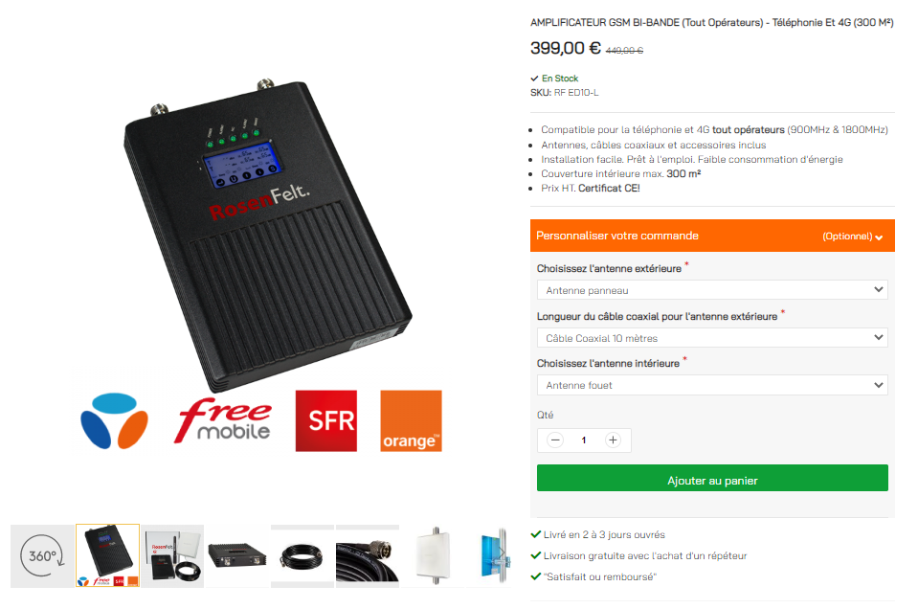918x609 pixels.
Task: Select the cable connector close-up thumbnail
Action: (x=367, y=555)
